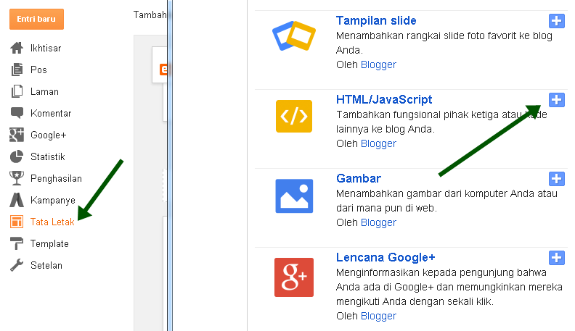Add the Gambar gadget plus button
The image size is (575, 331).
[x=557, y=178]
